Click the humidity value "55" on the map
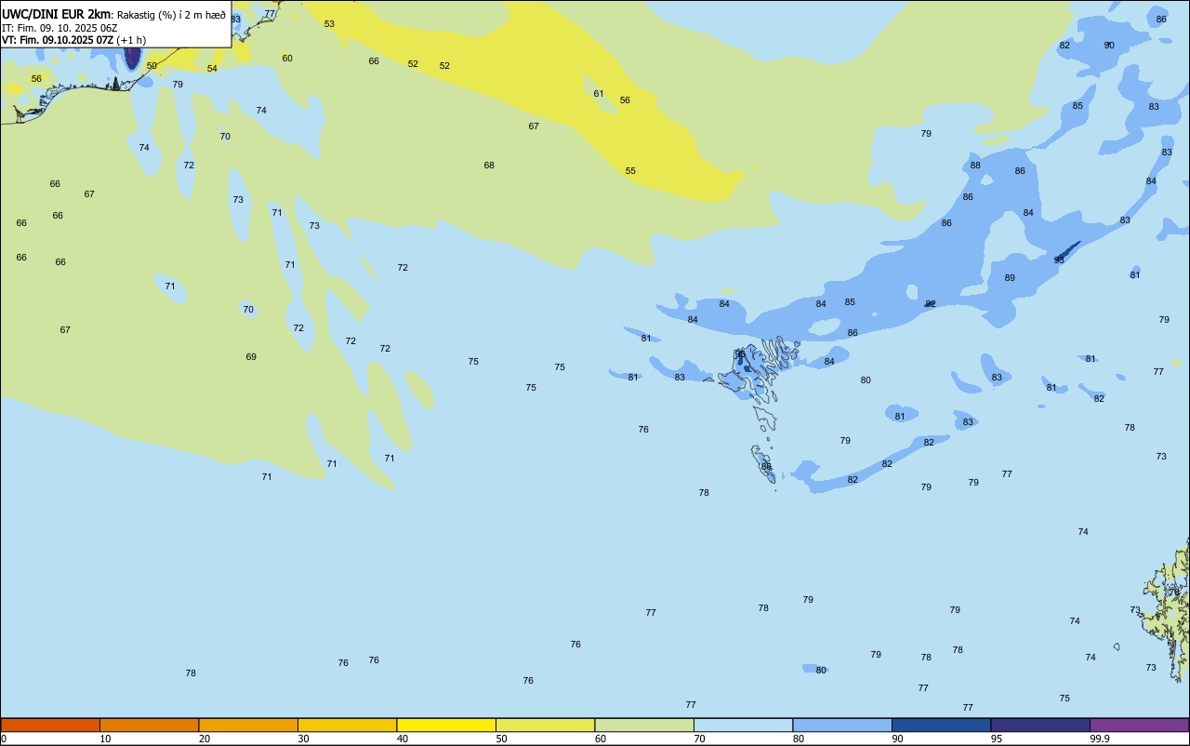The height and width of the screenshot is (746, 1190). pyautogui.click(x=630, y=171)
